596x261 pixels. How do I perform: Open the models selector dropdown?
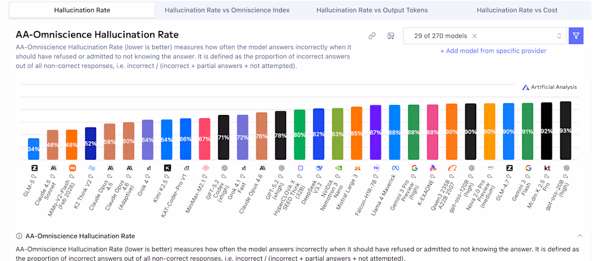pos(558,36)
